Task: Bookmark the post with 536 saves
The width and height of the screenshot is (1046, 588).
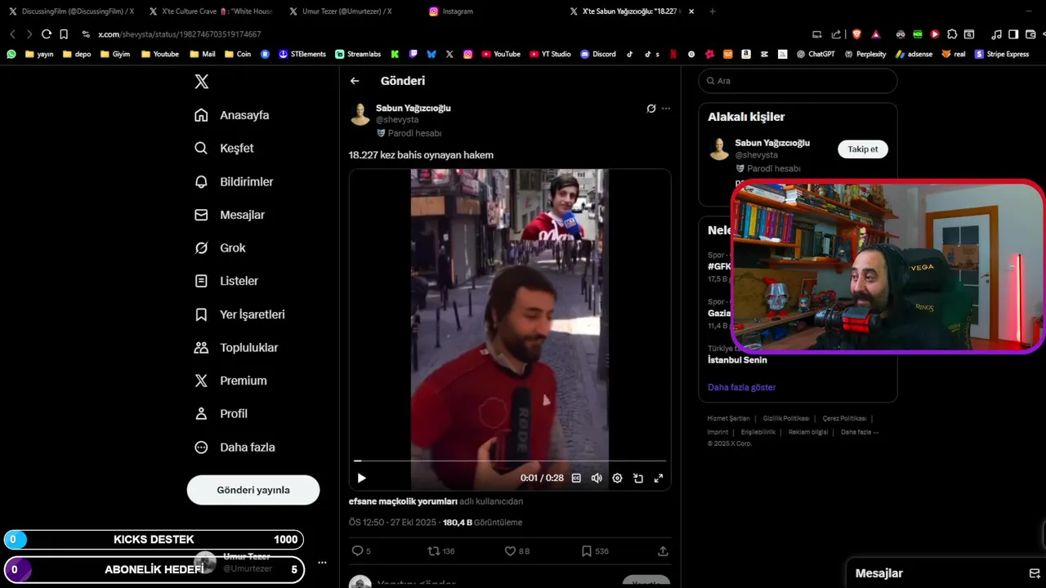Action: tap(594, 551)
